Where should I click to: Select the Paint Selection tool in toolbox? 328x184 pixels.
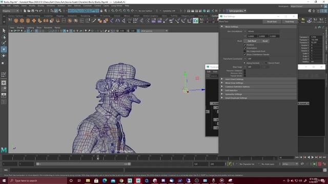point(4,43)
